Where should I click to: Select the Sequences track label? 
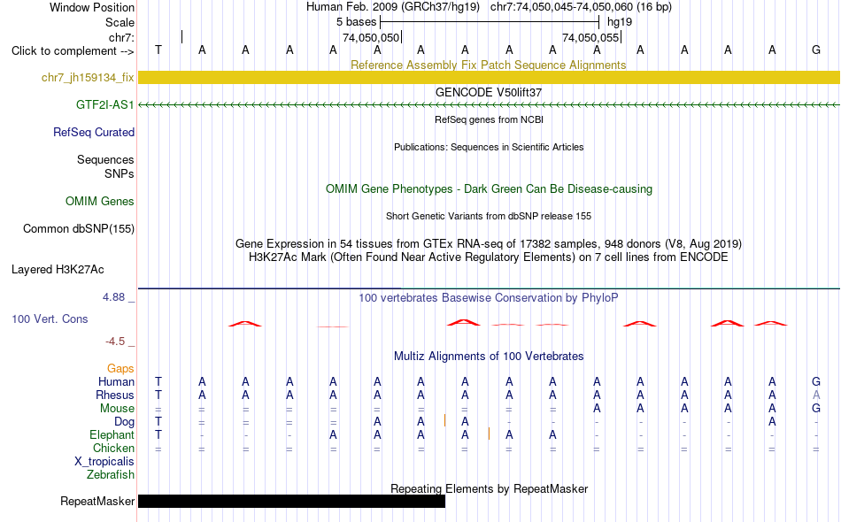(105, 160)
